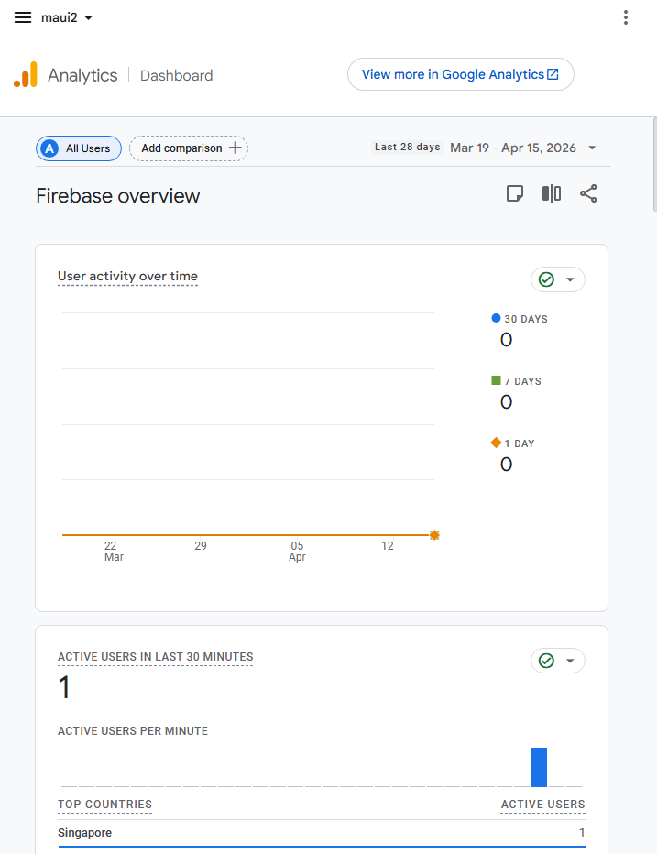
Task: Click the 1 DAY orange legend diamond
Action: (496, 443)
